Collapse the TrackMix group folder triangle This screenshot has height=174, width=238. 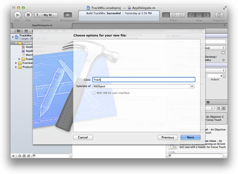click(x=16, y=43)
